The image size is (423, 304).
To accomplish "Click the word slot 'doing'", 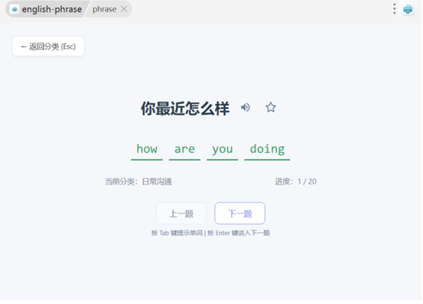I will tap(267, 150).
